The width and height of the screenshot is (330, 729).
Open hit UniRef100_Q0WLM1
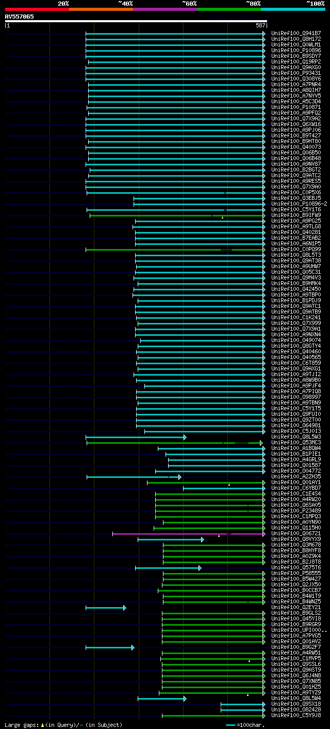[x=296, y=44]
